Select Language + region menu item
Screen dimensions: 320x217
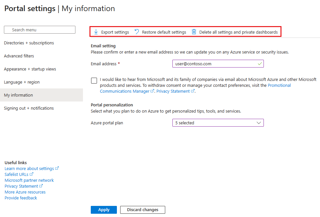pos(22,82)
